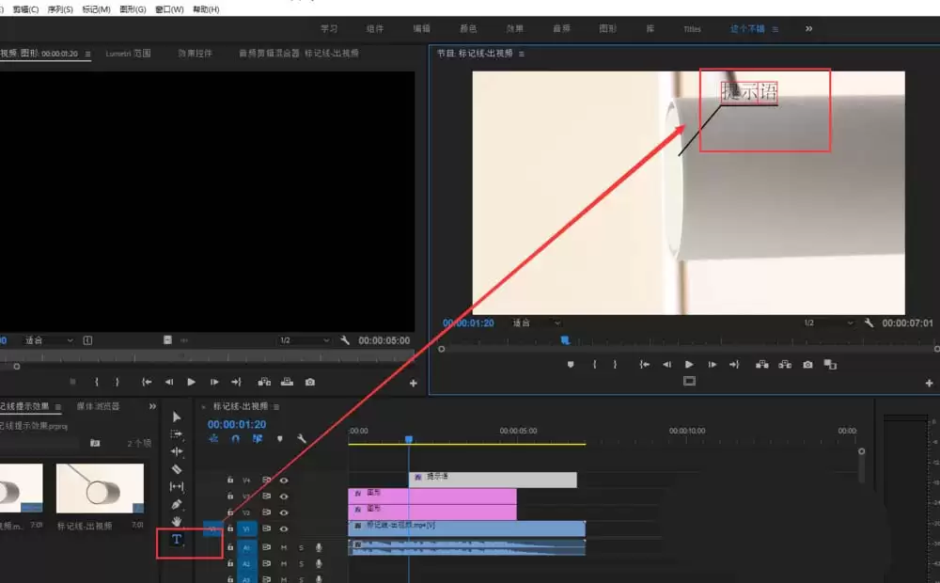Select the 提示语 clip on timeline
The image size is (940, 583).
[493, 480]
